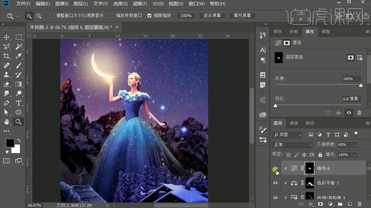Select the Hand tool

(x=6, y=122)
